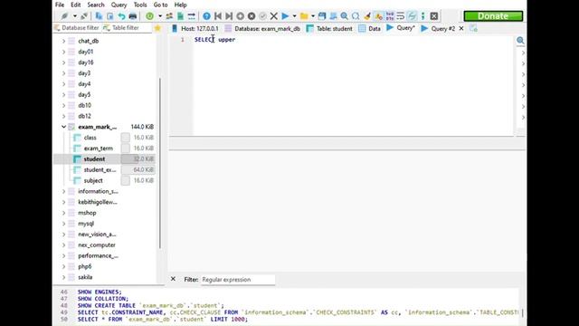This screenshot has width=579, height=326.
Task: Click the Paste toolbar icon
Action: point(110,16)
